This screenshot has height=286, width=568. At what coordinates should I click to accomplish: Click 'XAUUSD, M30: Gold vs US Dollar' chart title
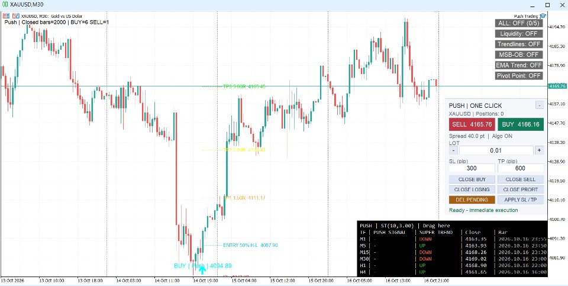(x=52, y=16)
